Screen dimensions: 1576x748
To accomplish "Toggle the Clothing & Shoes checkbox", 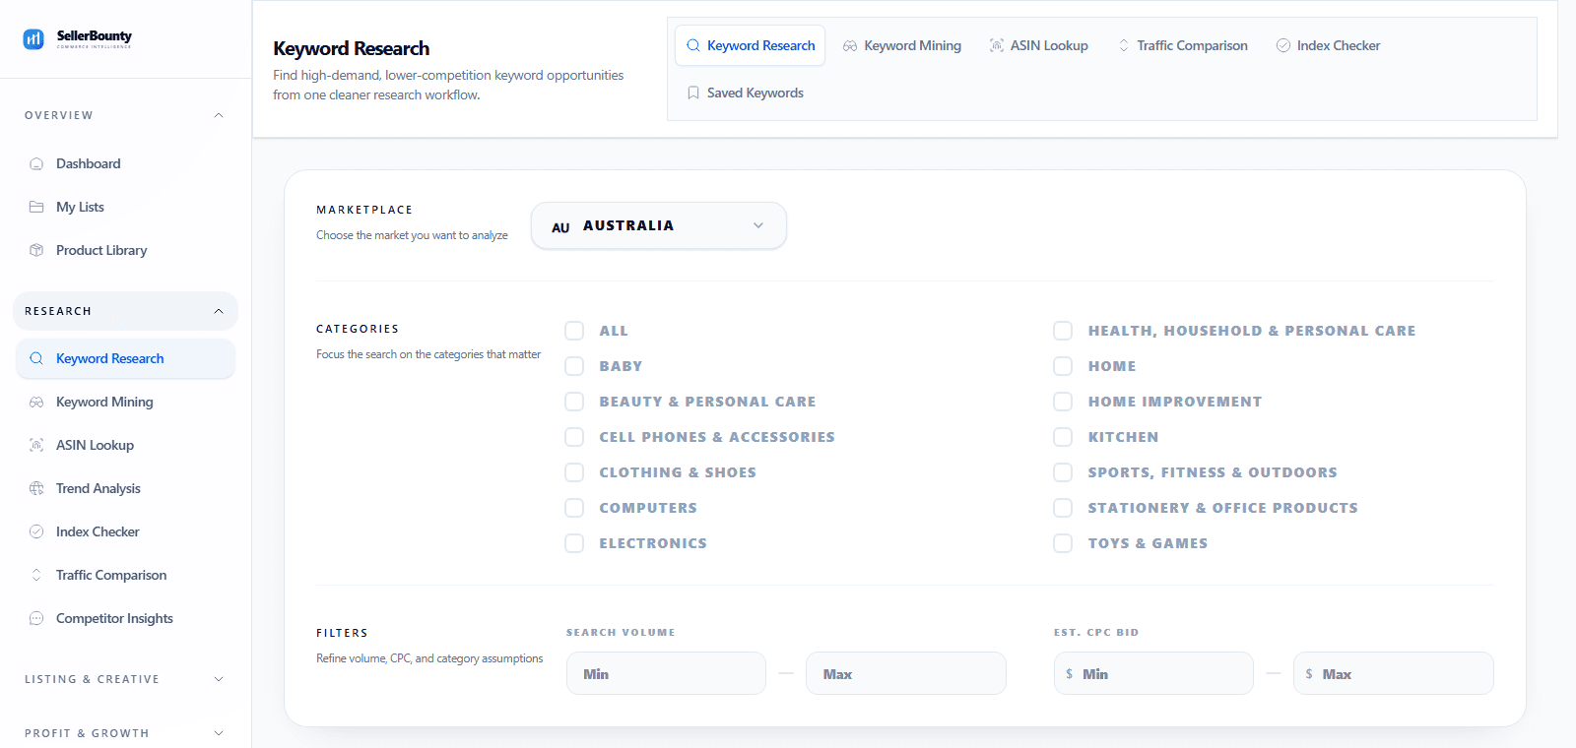I will pos(574,472).
